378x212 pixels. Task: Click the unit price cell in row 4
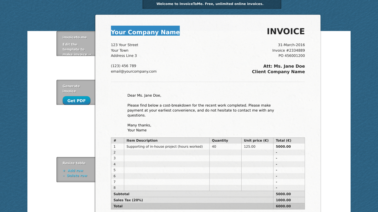tap(257, 164)
